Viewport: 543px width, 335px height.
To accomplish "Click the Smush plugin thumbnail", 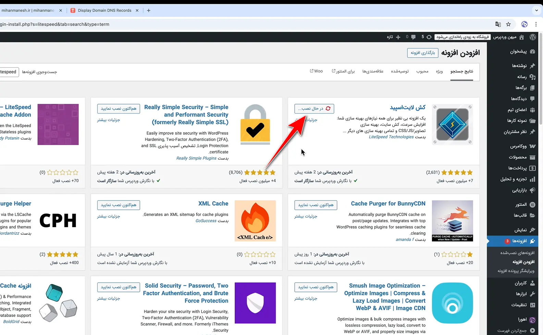I will (x=453, y=303).
